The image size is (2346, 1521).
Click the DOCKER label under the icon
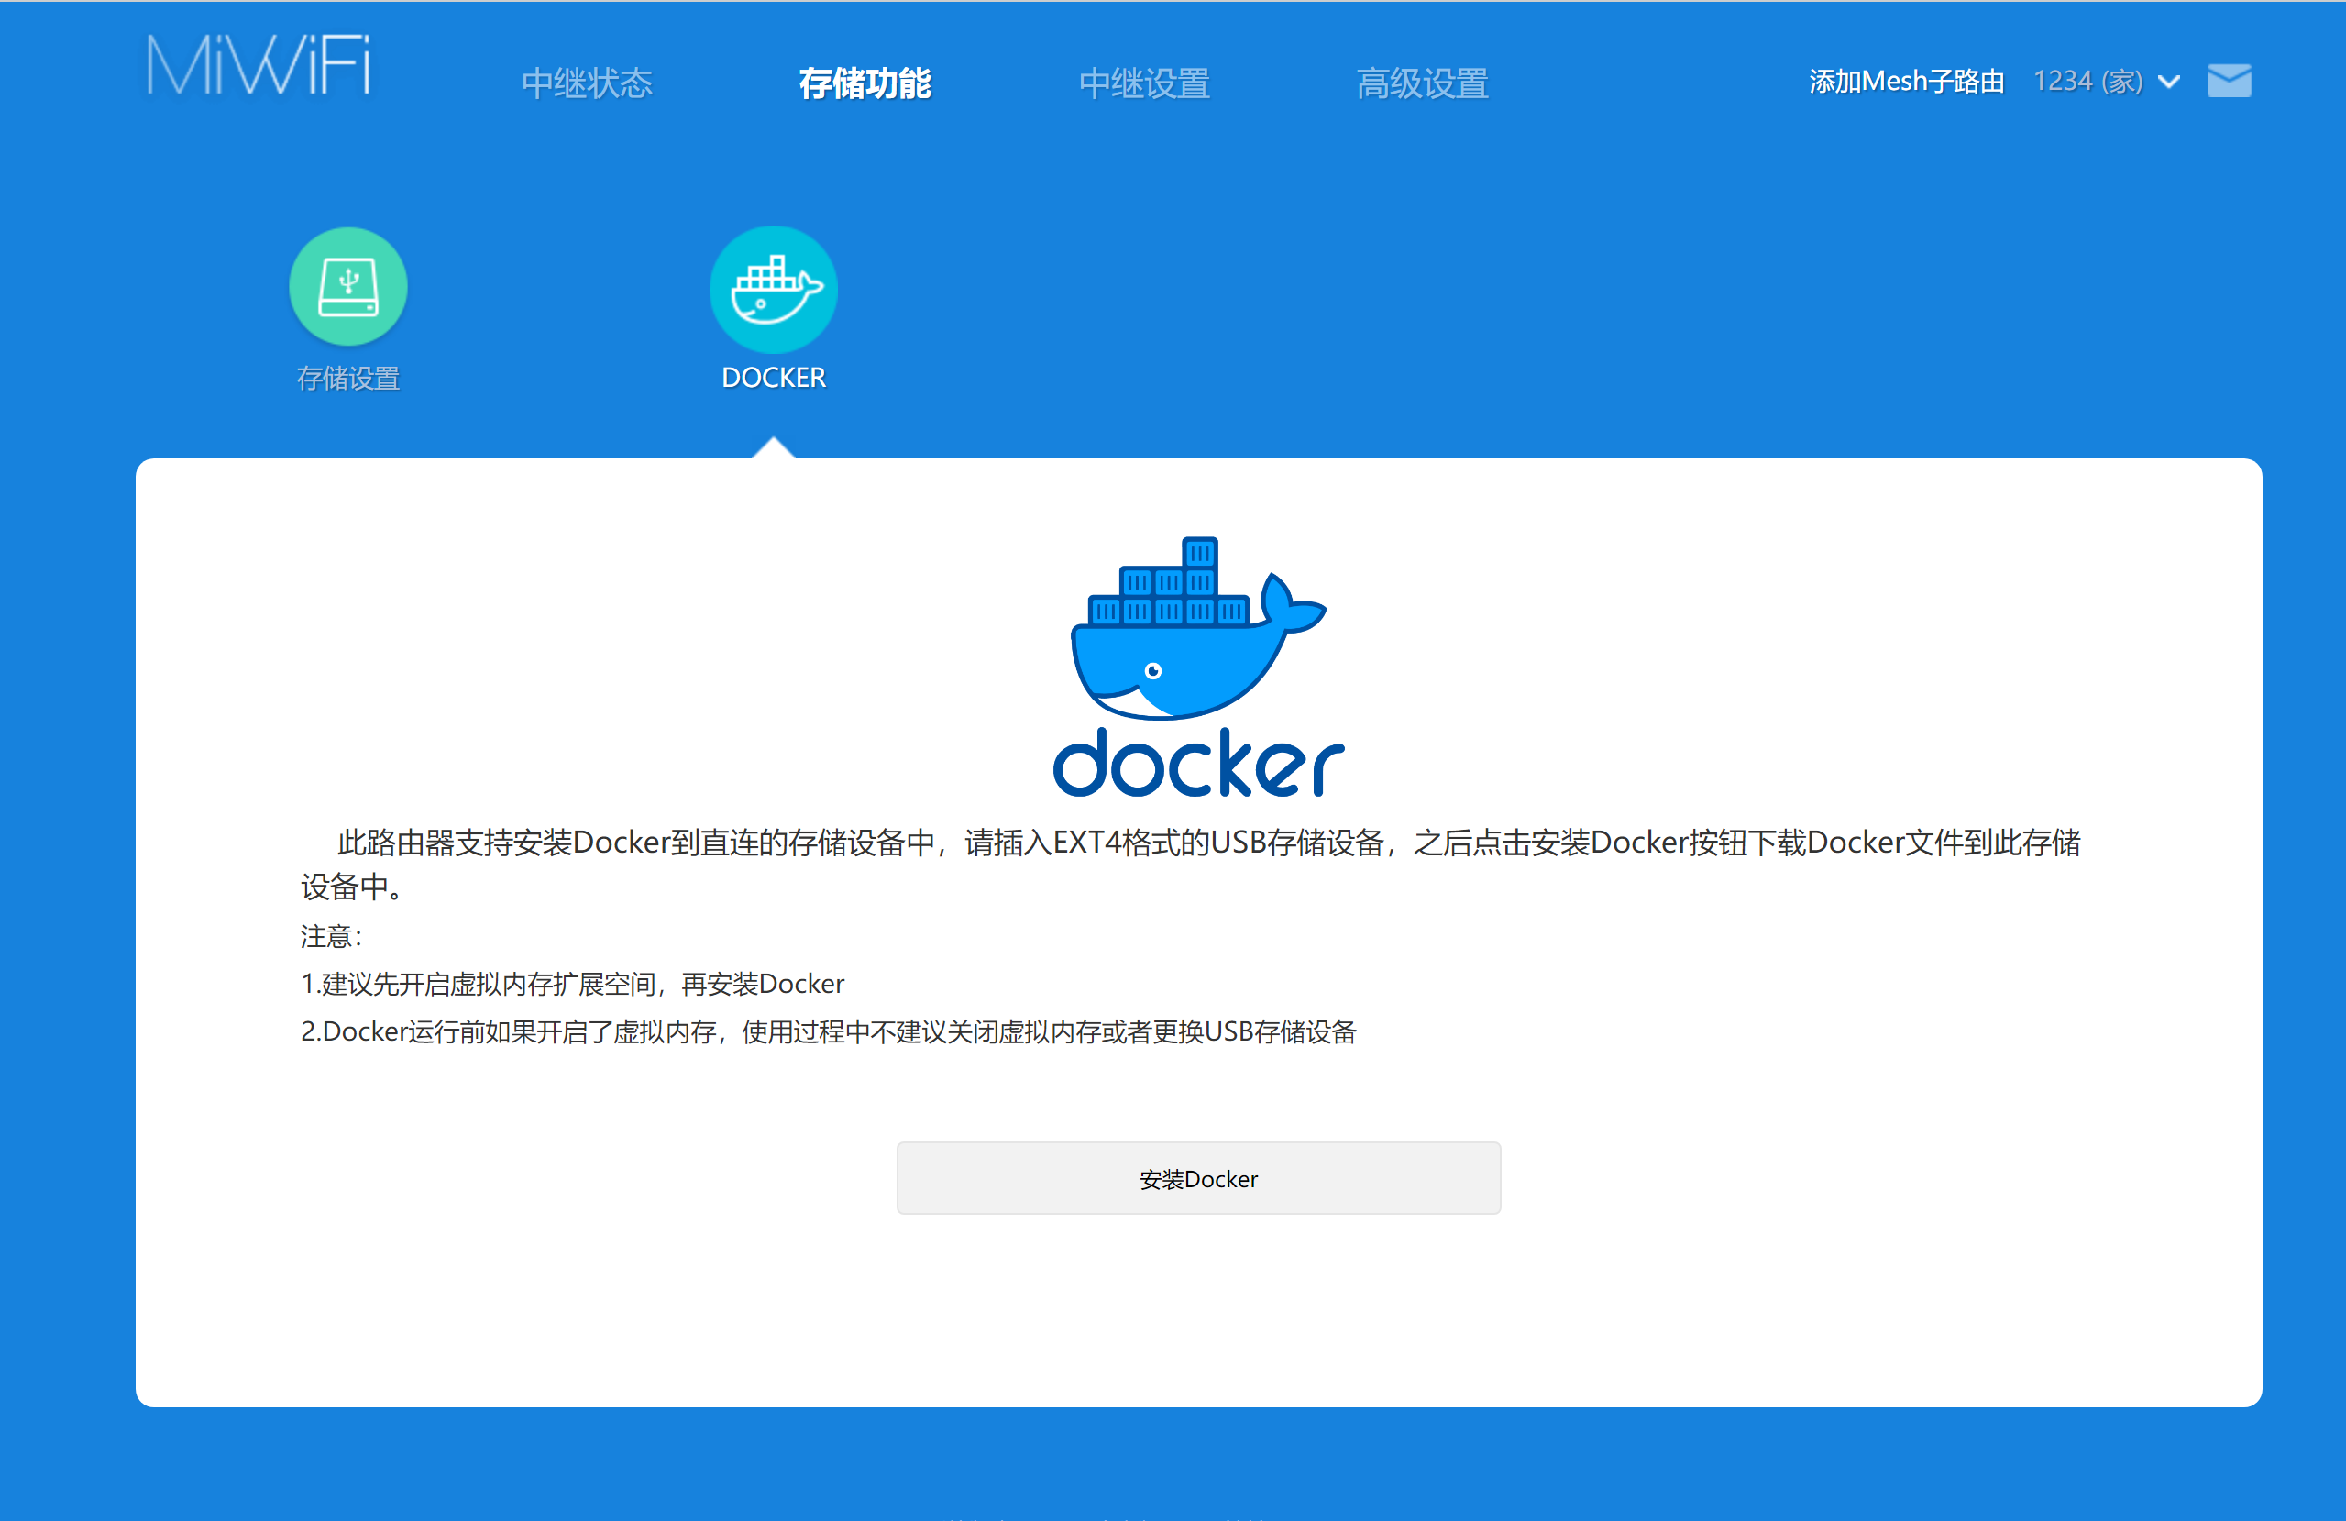(774, 378)
